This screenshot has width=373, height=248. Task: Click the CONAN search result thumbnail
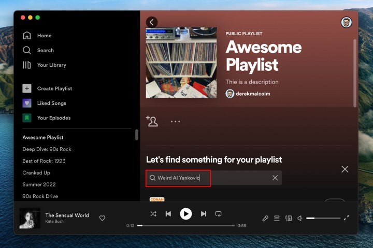click(x=157, y=199)
